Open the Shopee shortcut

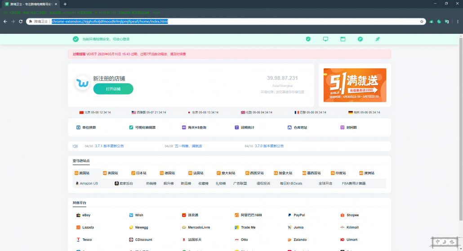point(350,215)
